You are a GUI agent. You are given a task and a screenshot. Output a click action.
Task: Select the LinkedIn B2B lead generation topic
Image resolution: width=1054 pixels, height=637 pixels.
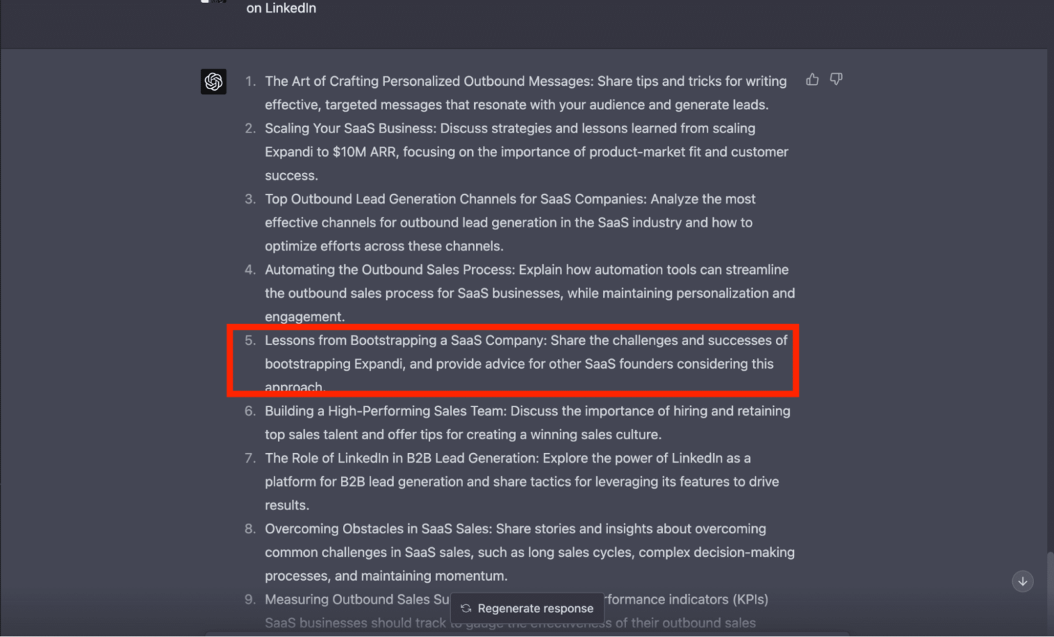(x=522, y=480)
